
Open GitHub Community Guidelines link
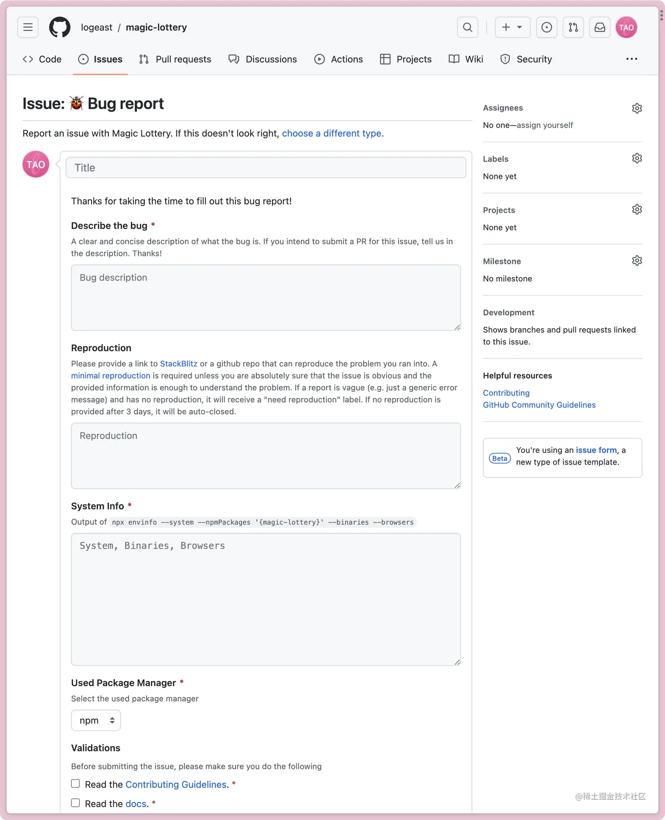click(539, 405)
